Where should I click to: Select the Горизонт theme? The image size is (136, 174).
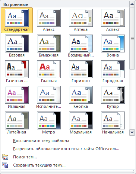(x=81, y=72)
